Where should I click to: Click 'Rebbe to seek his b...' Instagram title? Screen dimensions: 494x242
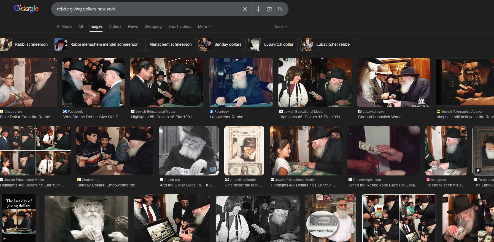[446, 185]
